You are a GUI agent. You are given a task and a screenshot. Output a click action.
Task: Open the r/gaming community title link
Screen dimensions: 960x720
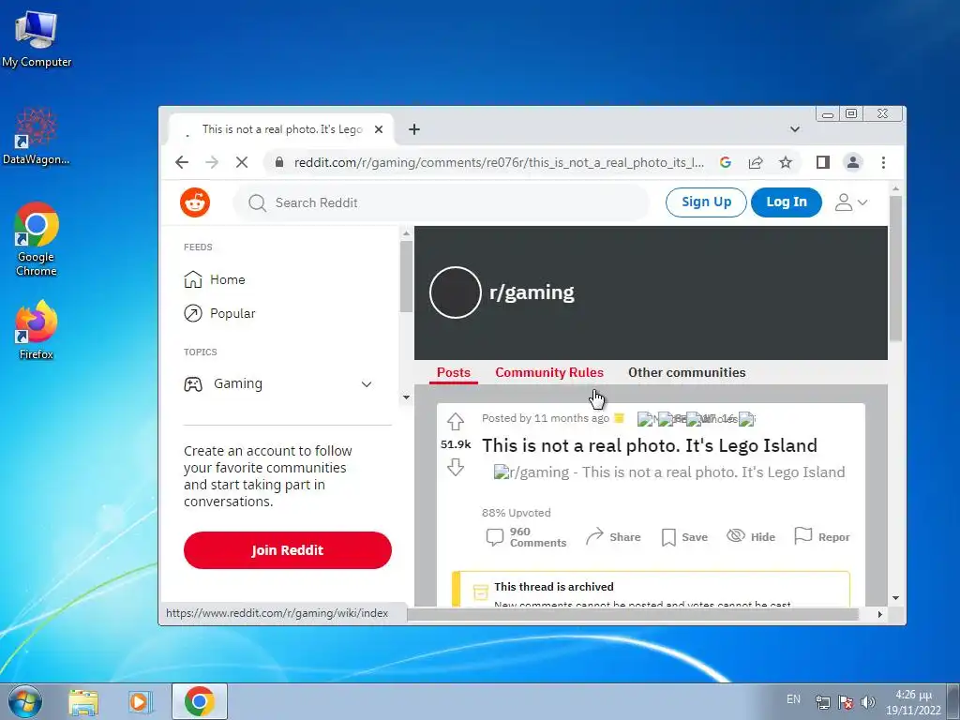532,292
